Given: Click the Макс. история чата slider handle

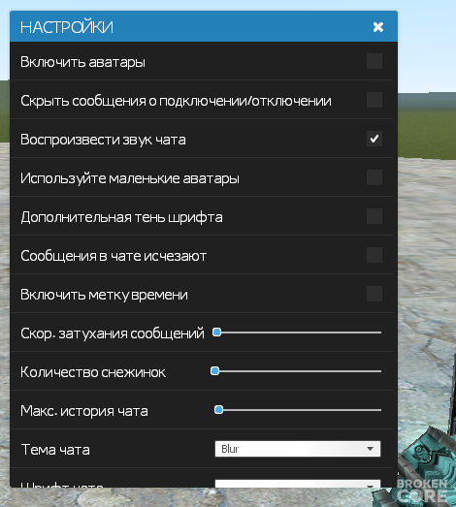Looking at the screenshot, I should point(218,410).
